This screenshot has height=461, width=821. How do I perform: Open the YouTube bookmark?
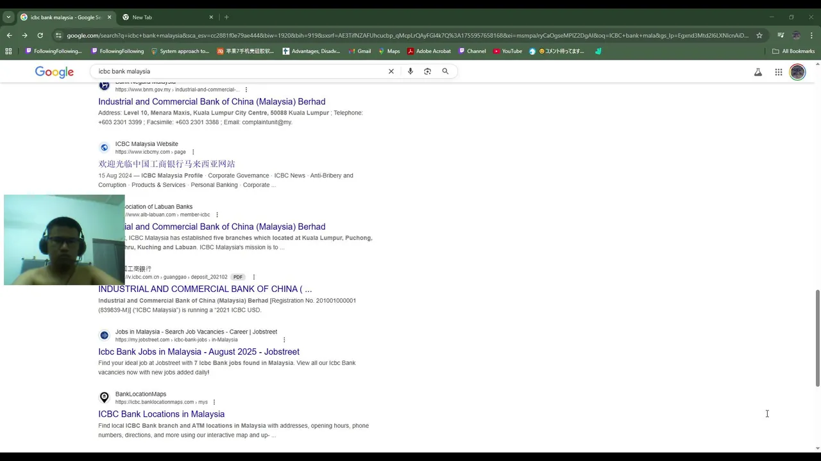(x=507, y=51)
